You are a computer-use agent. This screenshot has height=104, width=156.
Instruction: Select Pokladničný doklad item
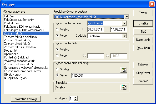tap(26, 57)
